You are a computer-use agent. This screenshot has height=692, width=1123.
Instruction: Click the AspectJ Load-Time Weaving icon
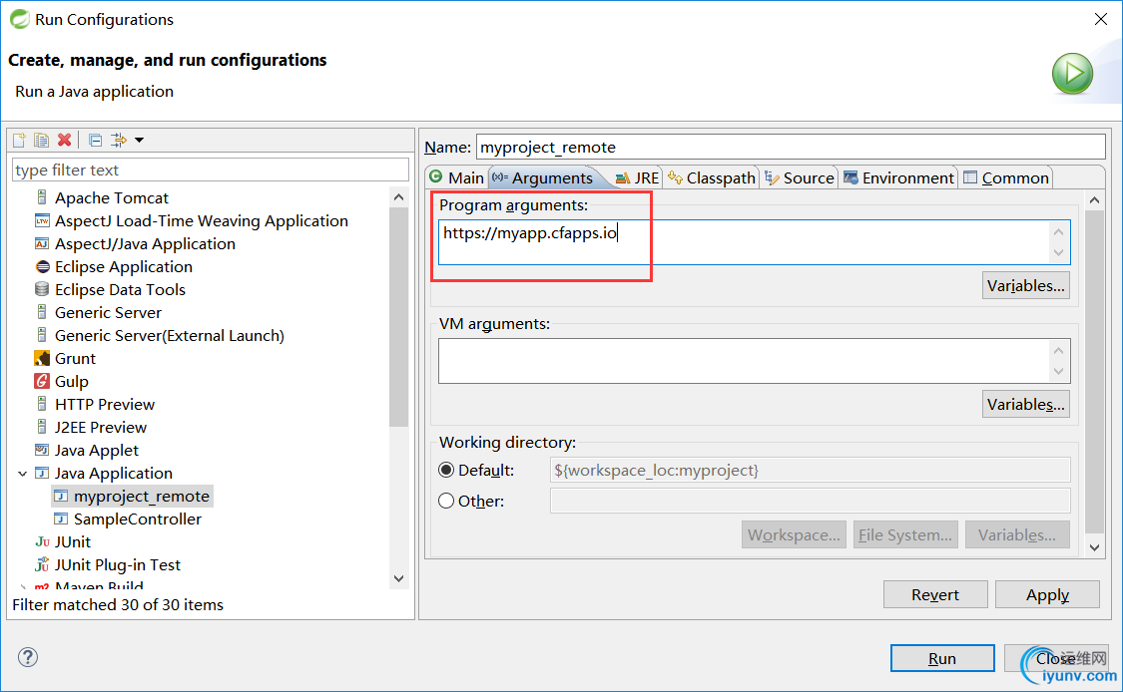42,220
